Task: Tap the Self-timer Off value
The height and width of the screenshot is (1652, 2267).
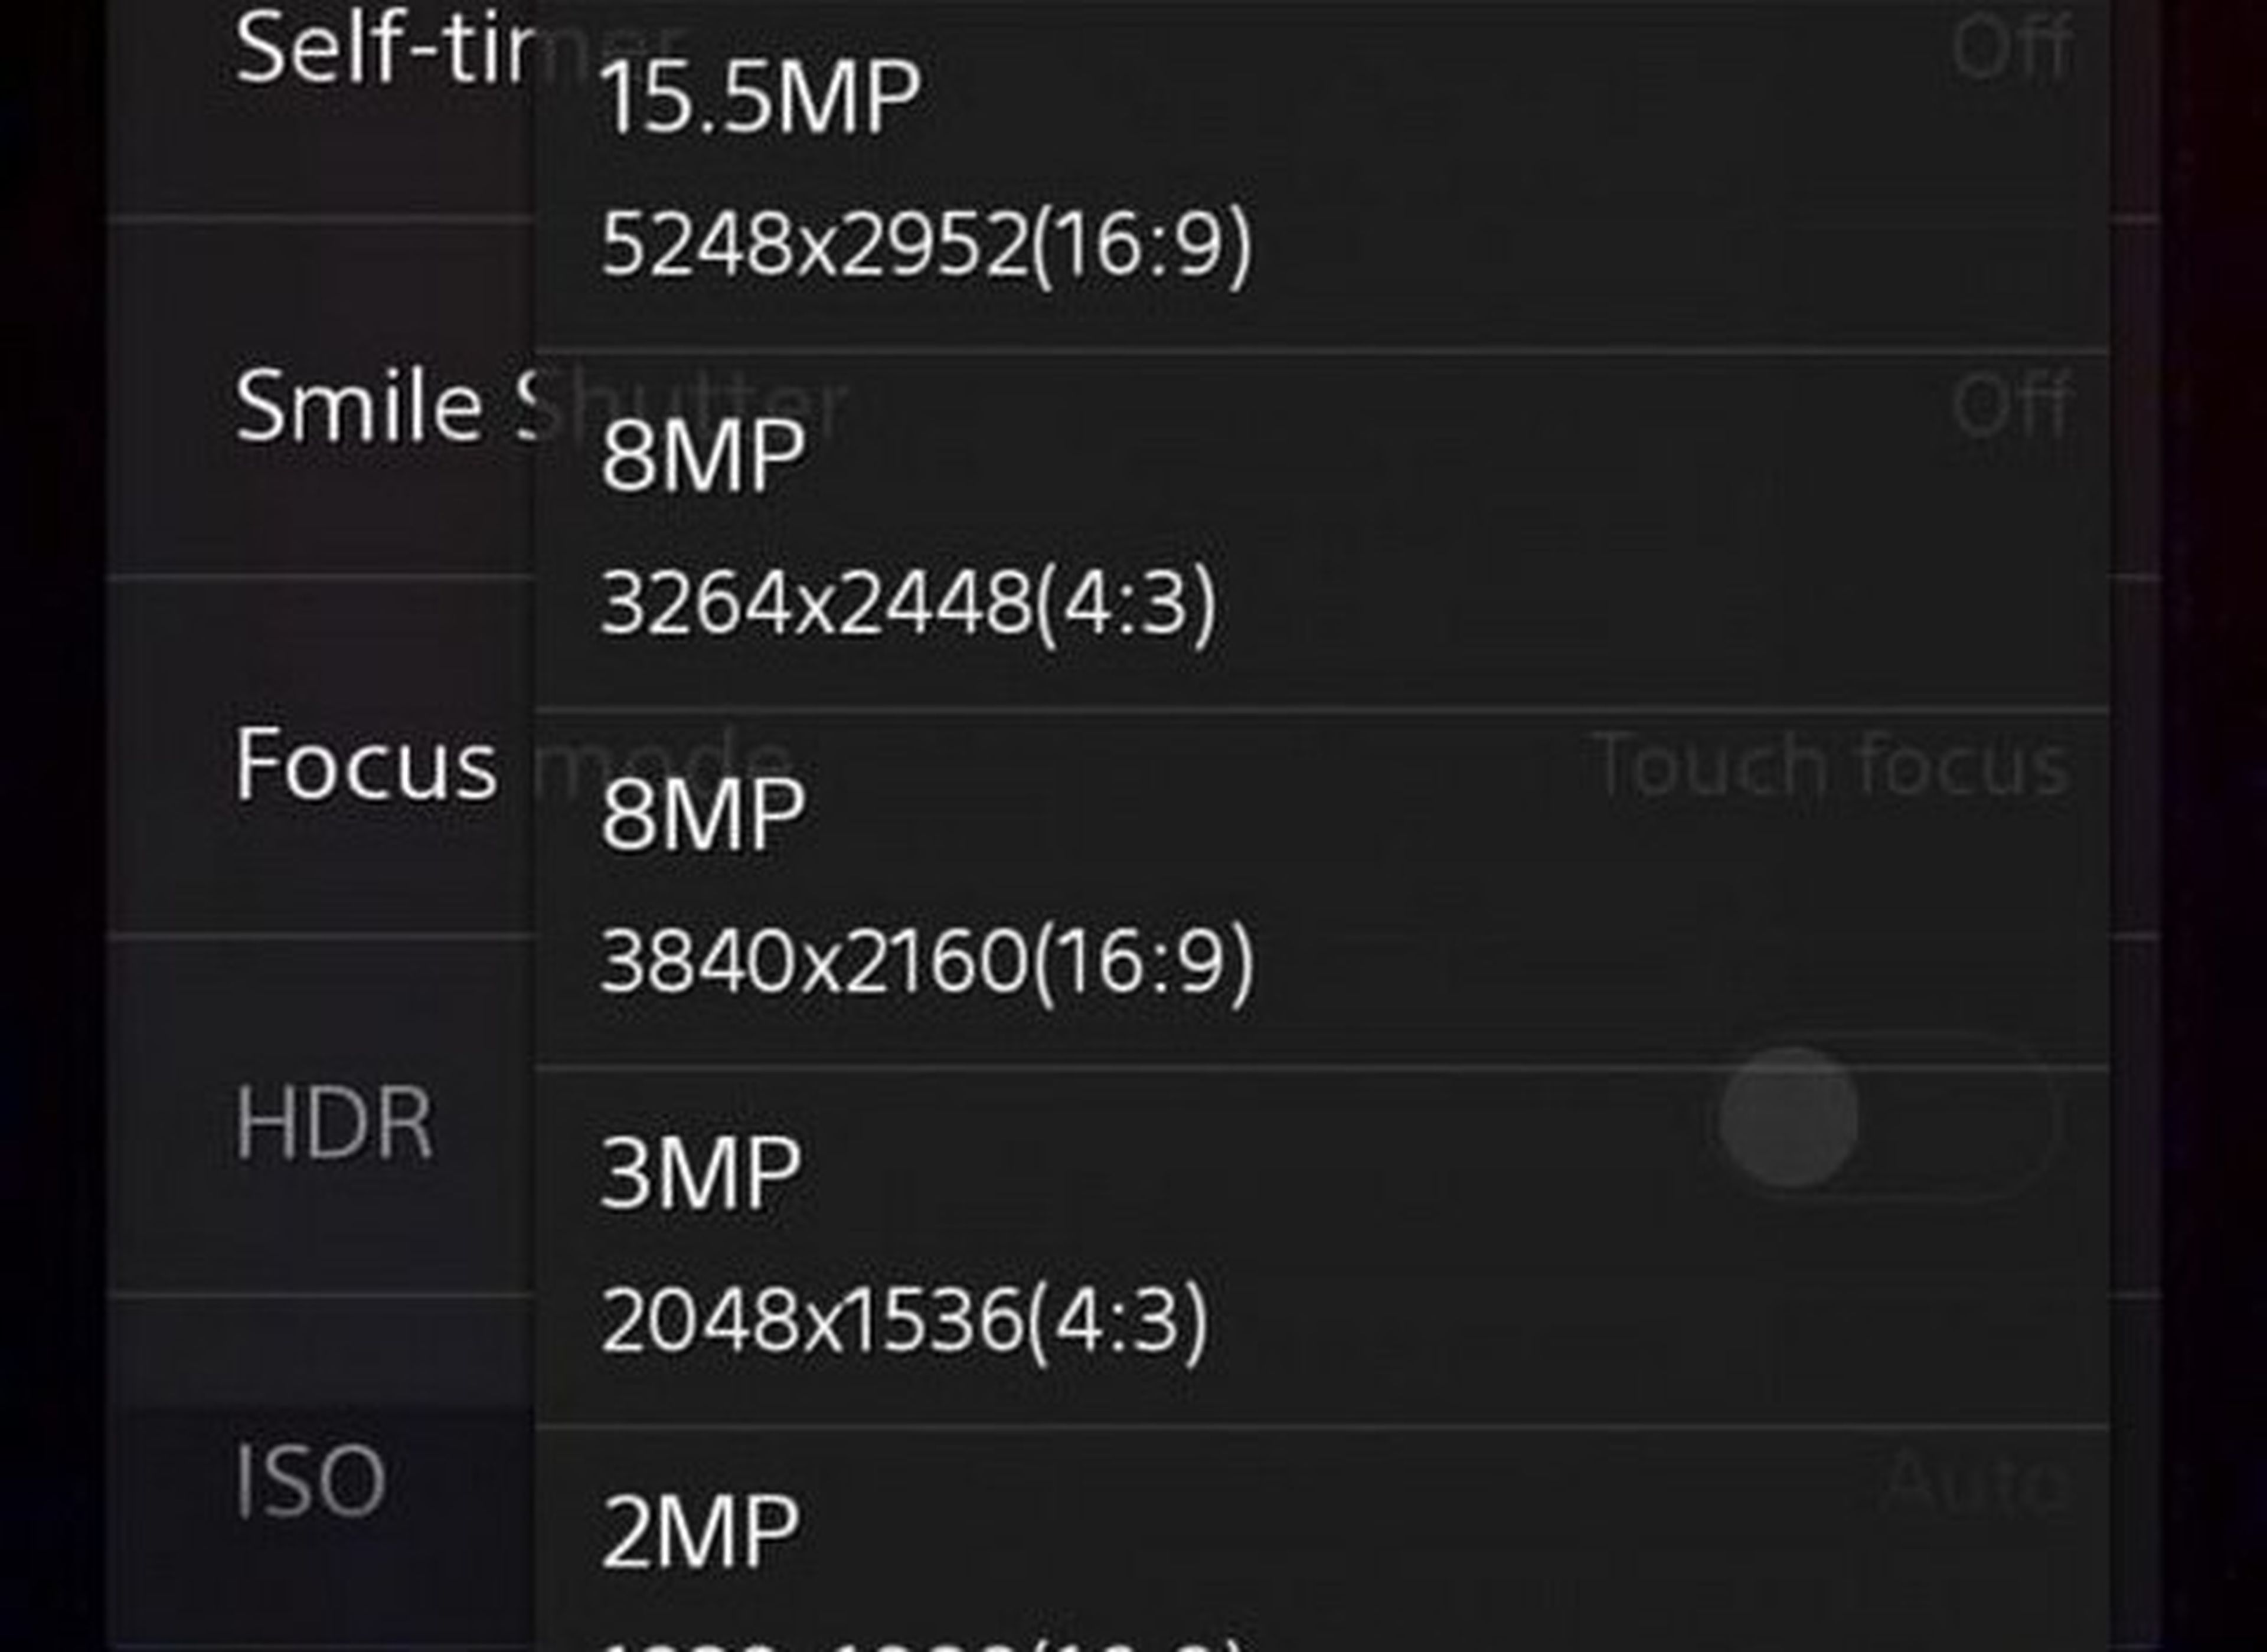Action: (x=2010, y=47)
